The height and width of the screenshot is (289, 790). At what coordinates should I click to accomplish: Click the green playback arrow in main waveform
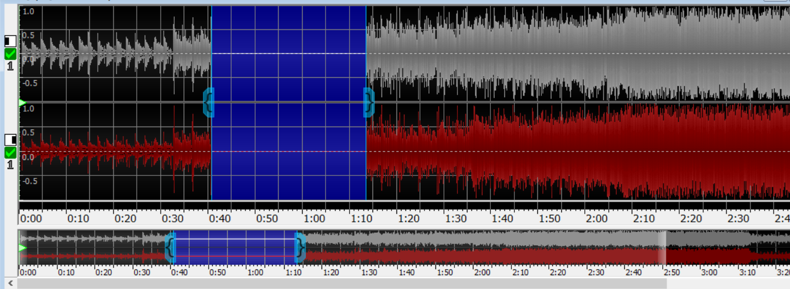22,103
